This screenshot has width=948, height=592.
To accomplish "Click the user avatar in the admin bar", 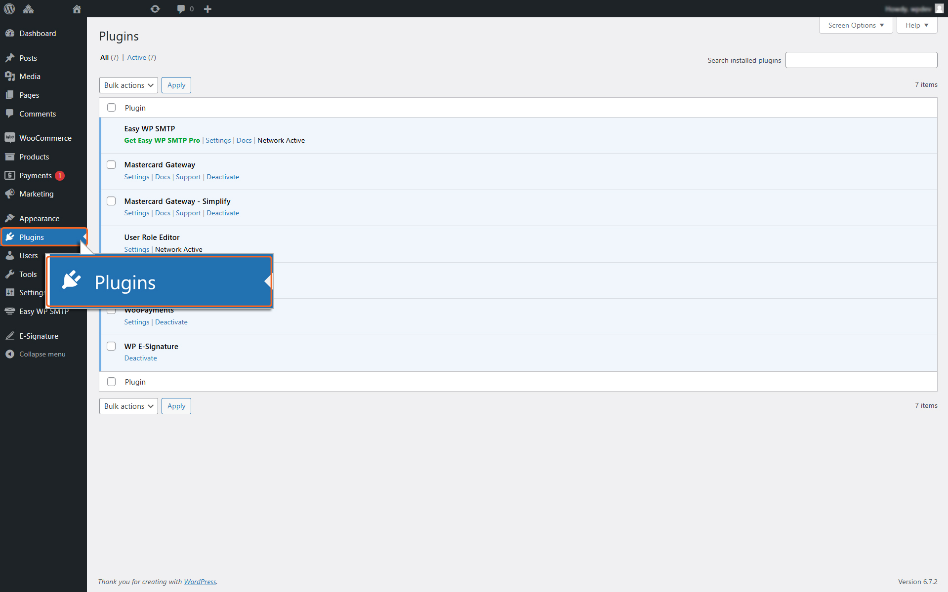I will click(939, 8).
